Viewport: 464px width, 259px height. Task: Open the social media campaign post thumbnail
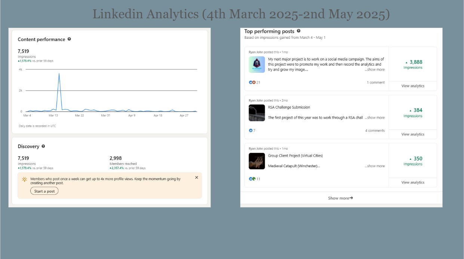coord(257,65)
